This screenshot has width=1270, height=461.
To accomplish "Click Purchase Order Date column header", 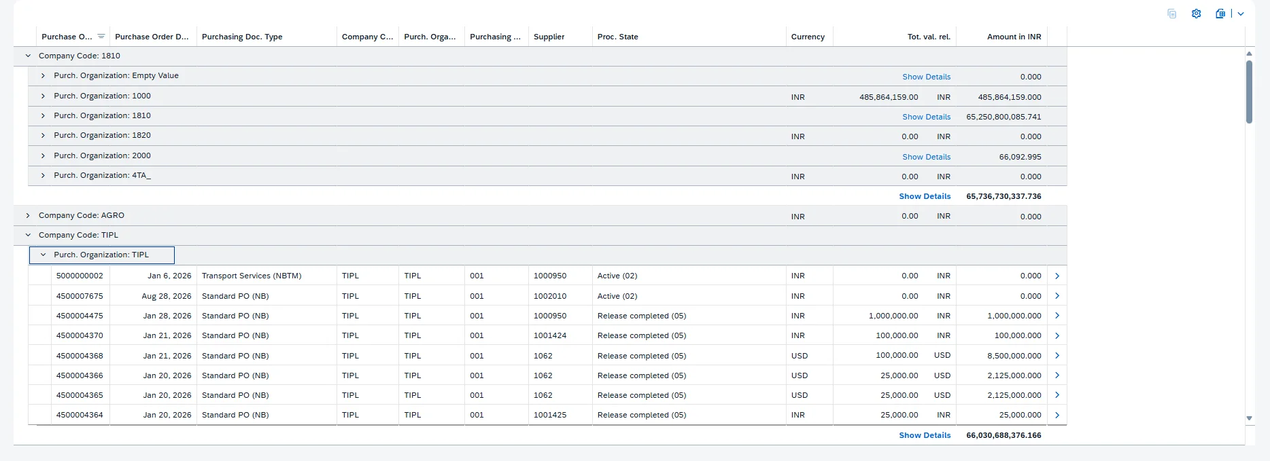I will click(153, 37).
